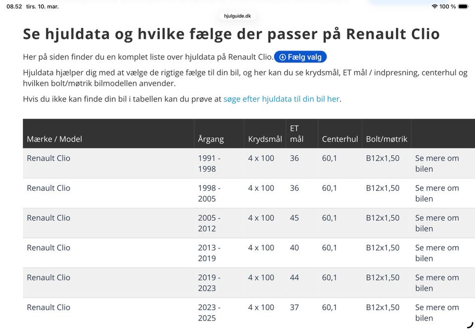Tap the Wi-Fi status icon

tap(434, 6)
